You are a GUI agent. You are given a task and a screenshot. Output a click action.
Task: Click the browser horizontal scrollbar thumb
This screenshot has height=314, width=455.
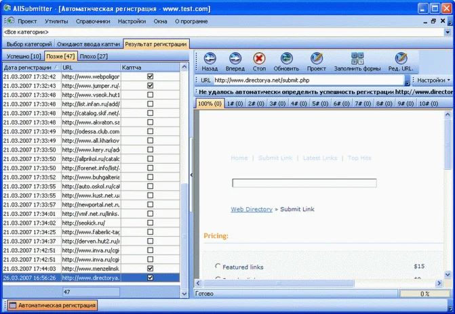click(279, 284)
